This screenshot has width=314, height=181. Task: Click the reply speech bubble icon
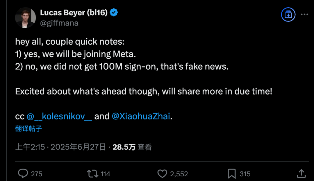23,173
